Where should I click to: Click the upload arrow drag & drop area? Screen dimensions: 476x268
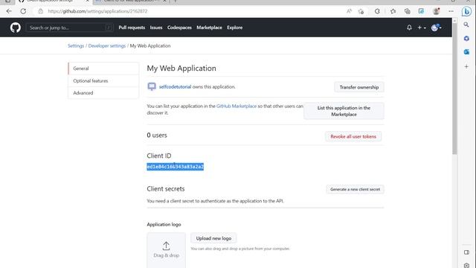point(166,250)
